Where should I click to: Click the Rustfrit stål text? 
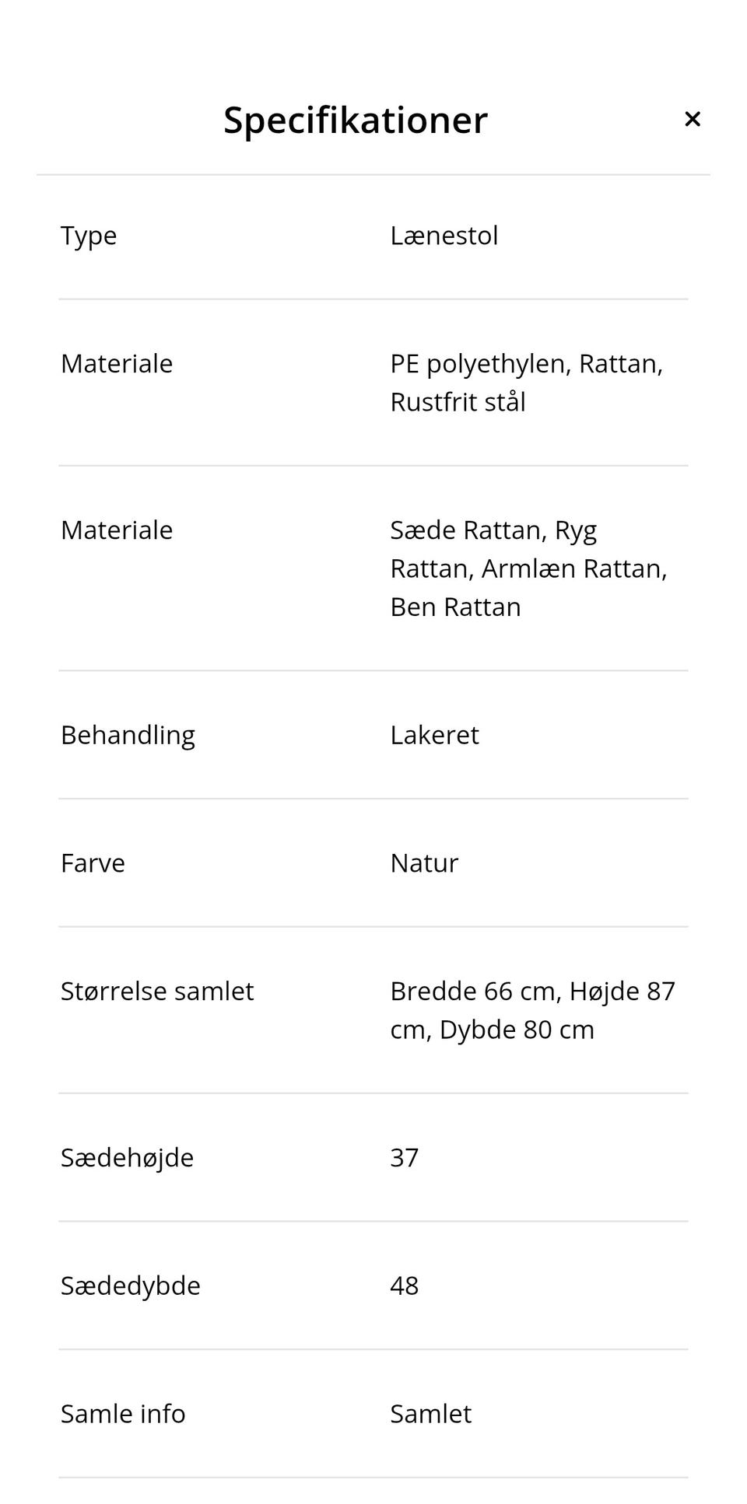point(458,402)
